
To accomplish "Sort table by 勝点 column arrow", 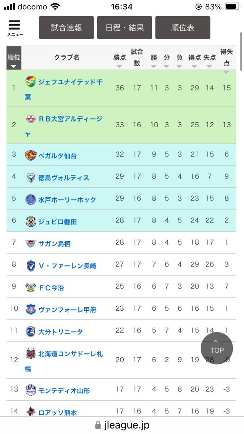I will (119, 66).
